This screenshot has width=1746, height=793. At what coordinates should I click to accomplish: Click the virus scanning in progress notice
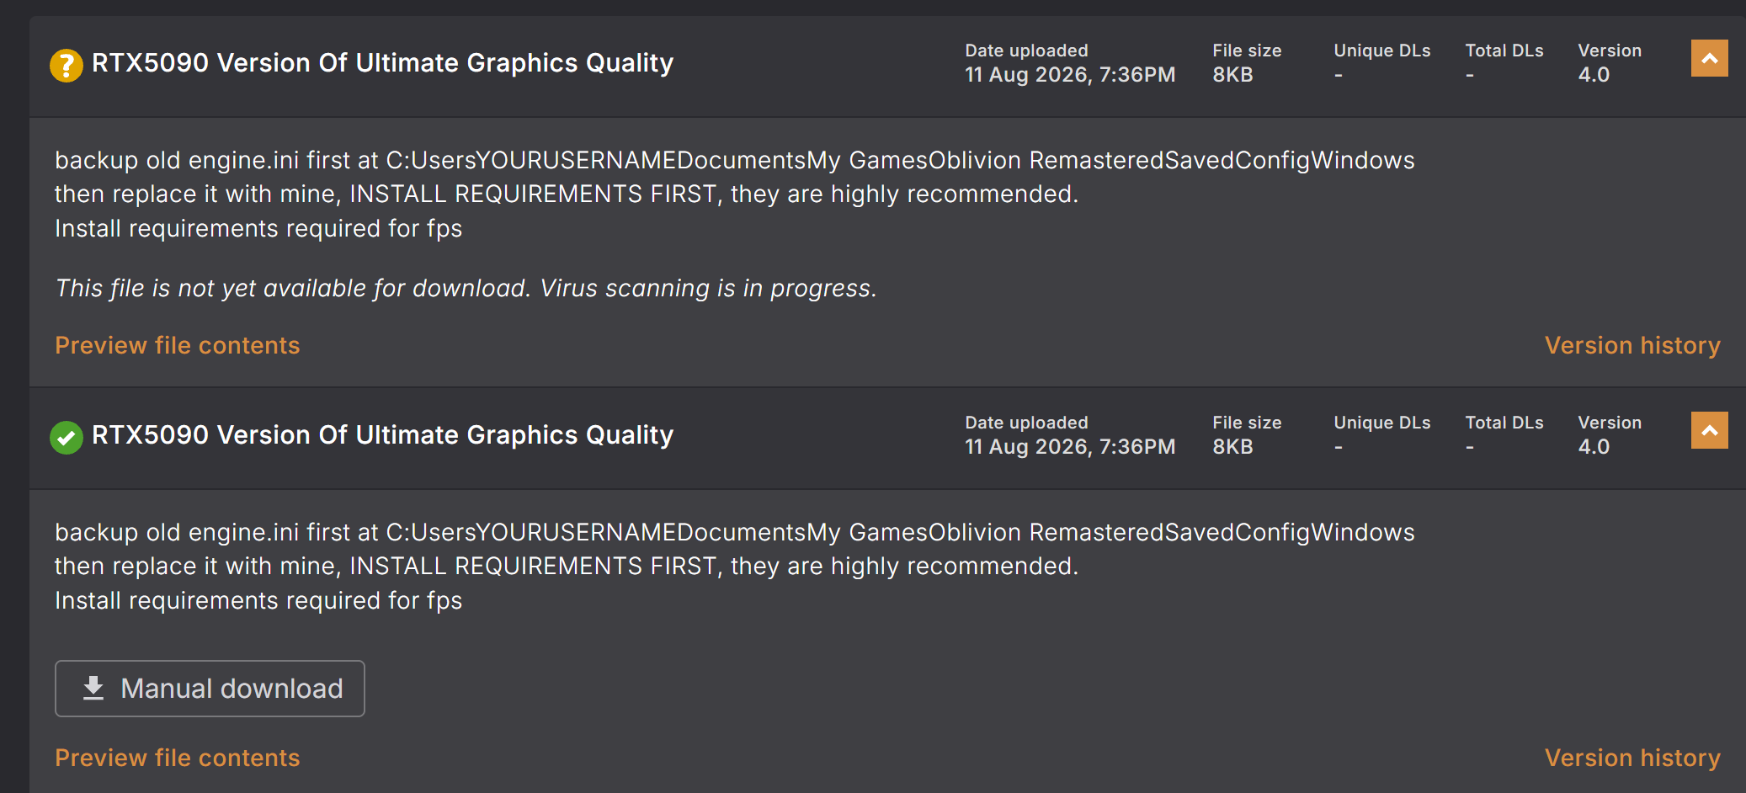(466, 288)
